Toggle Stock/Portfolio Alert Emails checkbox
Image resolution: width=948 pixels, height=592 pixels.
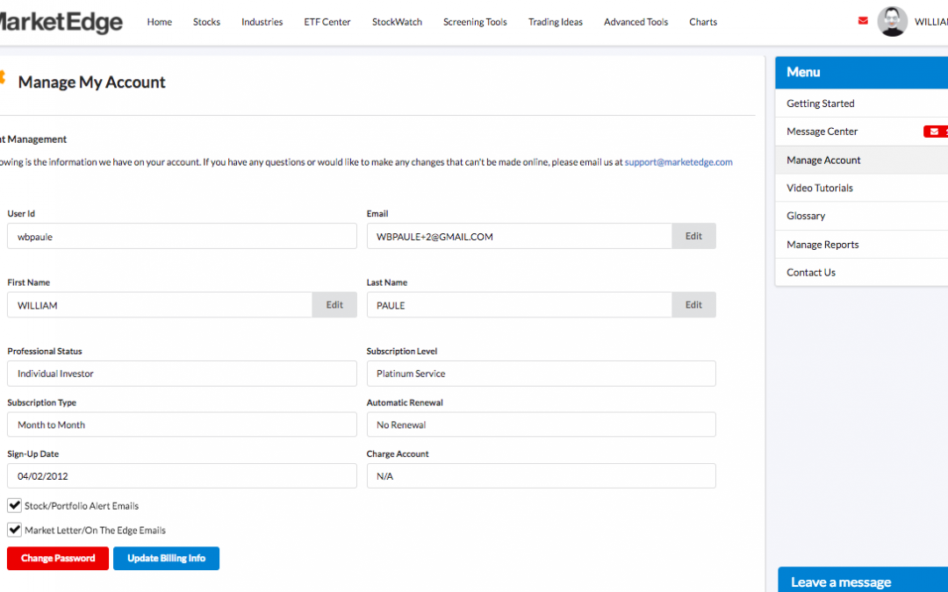(15, 505)
